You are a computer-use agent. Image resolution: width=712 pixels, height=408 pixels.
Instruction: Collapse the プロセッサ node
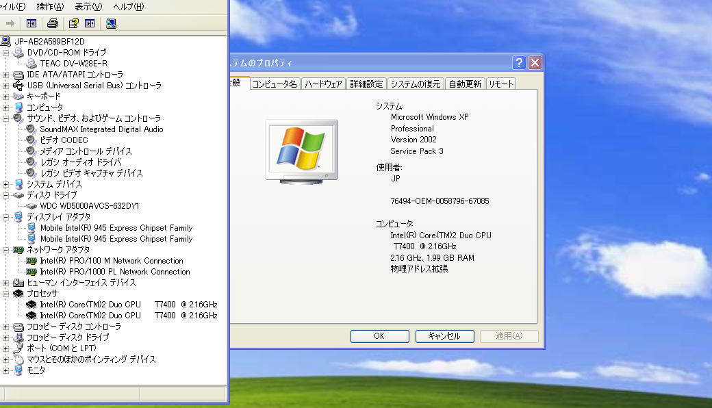(5, 294)
